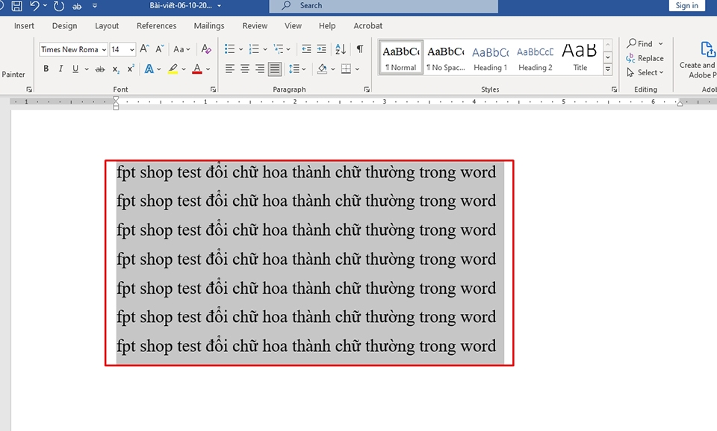717x431 pixels.
Task: Click the Undo arrow icon
Action: point(34,6)
